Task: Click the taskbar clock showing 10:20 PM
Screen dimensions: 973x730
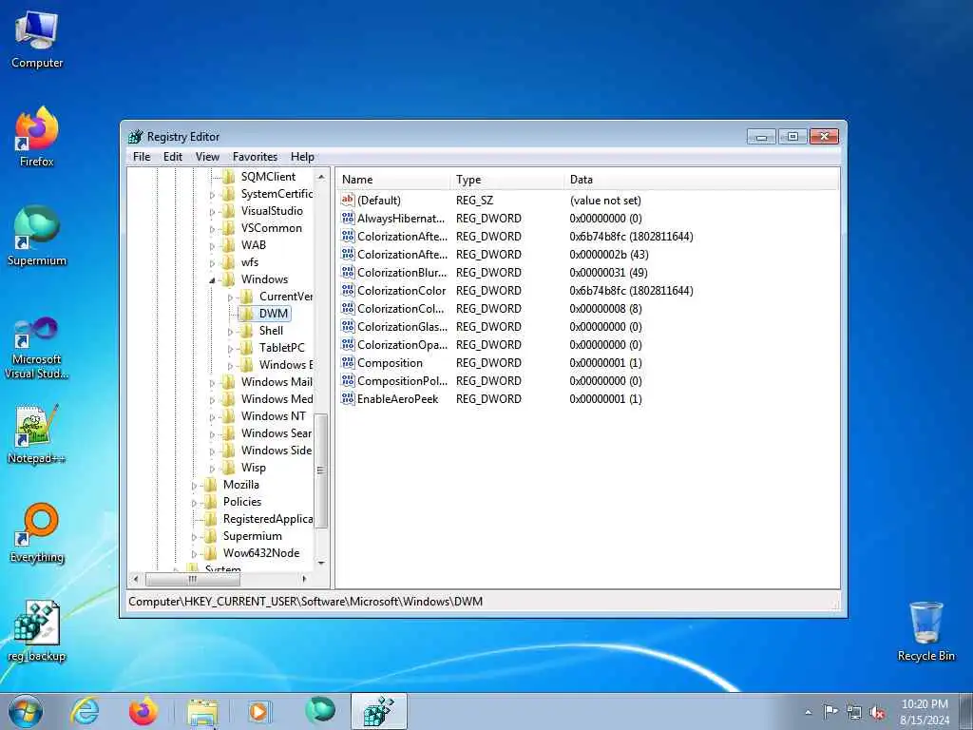Action: coord(924,712)
